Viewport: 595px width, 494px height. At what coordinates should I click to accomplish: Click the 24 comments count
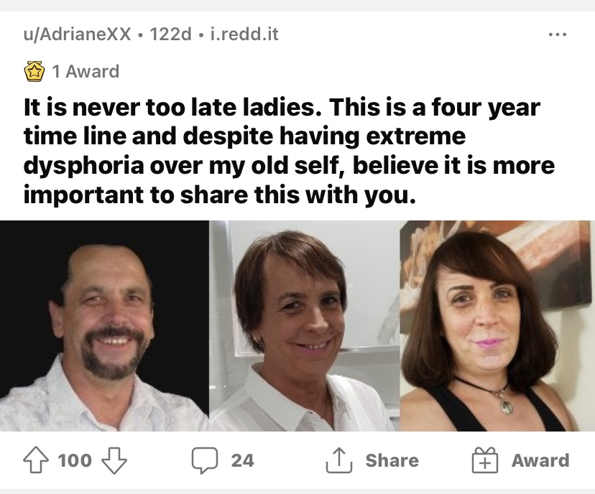(242, 460)
